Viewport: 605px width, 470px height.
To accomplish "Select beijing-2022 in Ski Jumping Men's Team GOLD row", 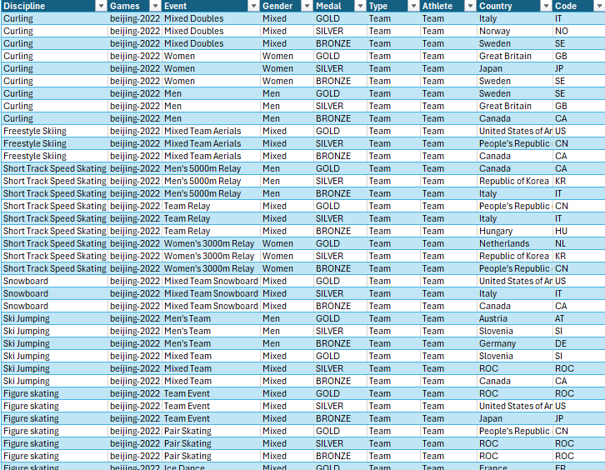I will pos(135,318).
